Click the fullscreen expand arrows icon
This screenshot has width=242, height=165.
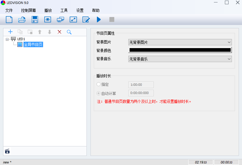pos(73,19)
